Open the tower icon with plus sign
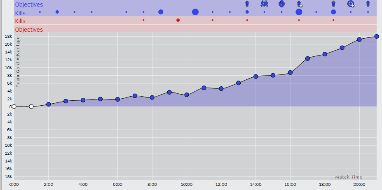 pyautogui.click(x=300, y=4)
